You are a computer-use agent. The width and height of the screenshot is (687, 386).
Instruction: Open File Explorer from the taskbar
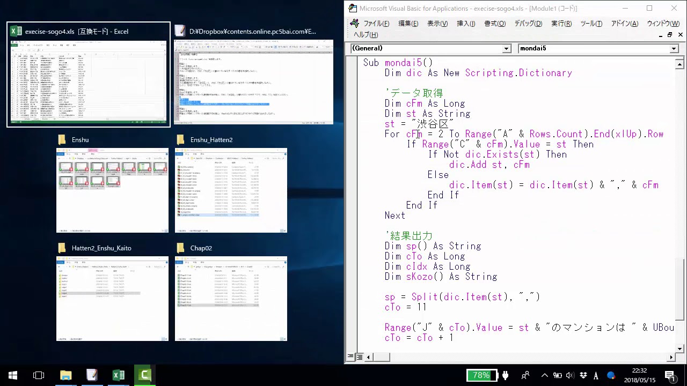[x=65, y=375]
